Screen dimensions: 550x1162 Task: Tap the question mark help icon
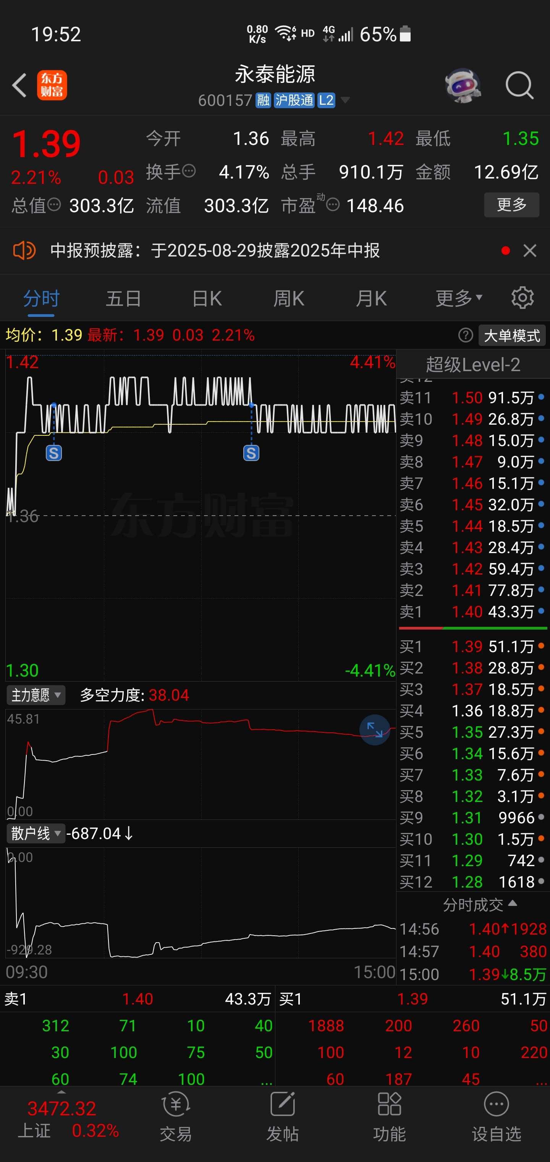pos(466,335)
